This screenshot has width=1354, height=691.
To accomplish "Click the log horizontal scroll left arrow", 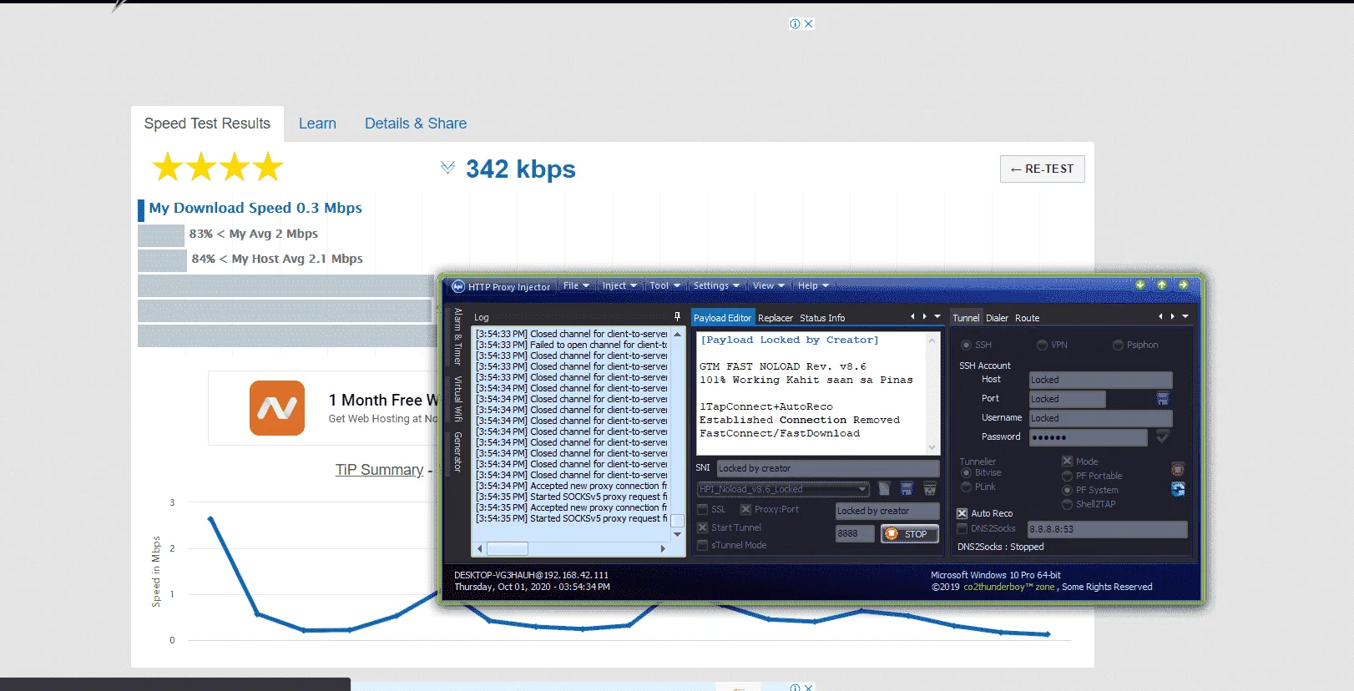I will [x=479, y=548].
